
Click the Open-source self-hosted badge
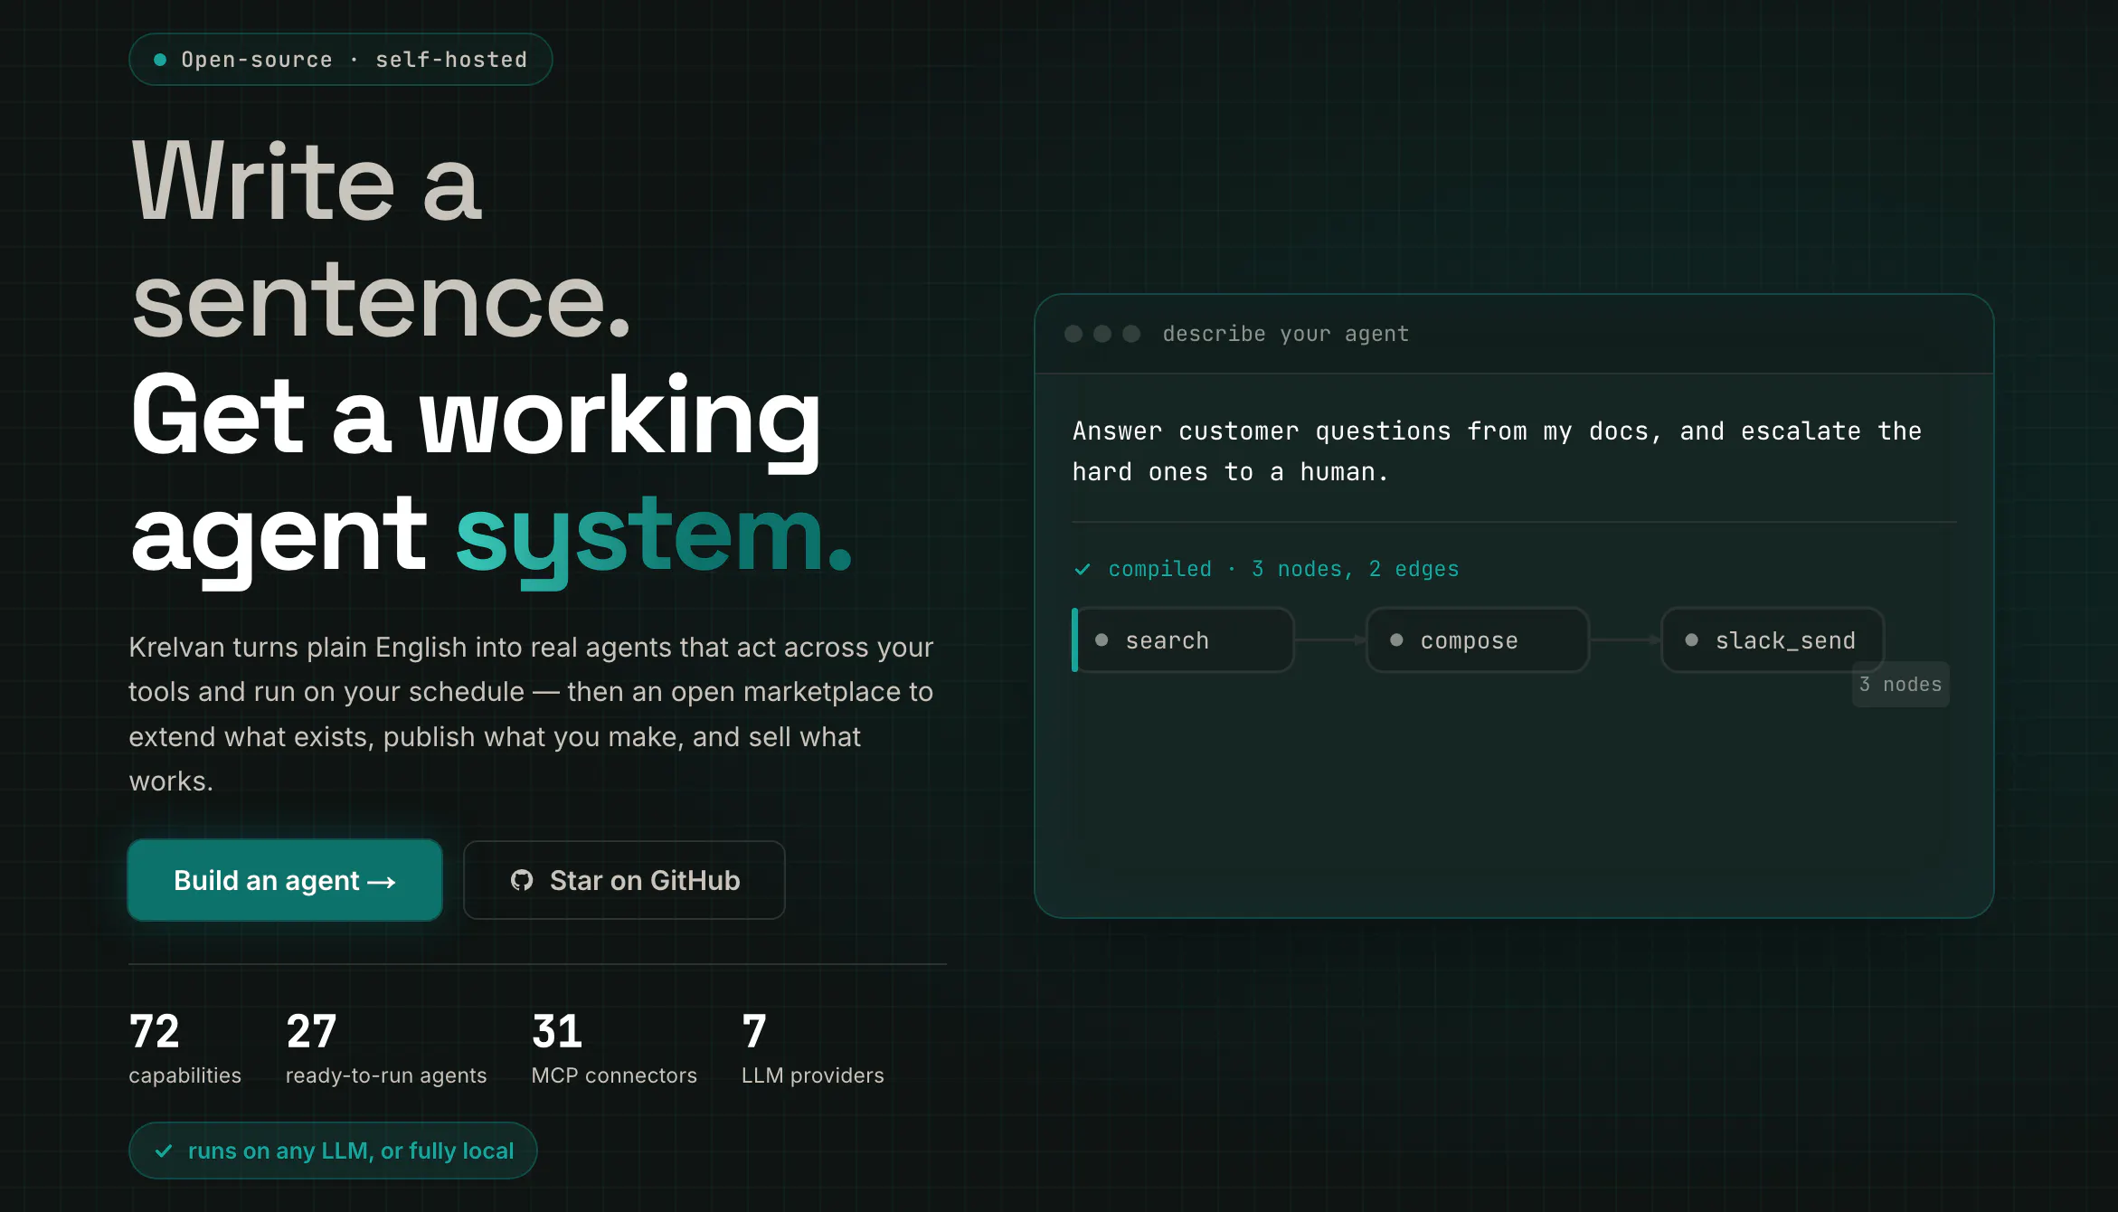pyautogui.click(x=341, y=60)
